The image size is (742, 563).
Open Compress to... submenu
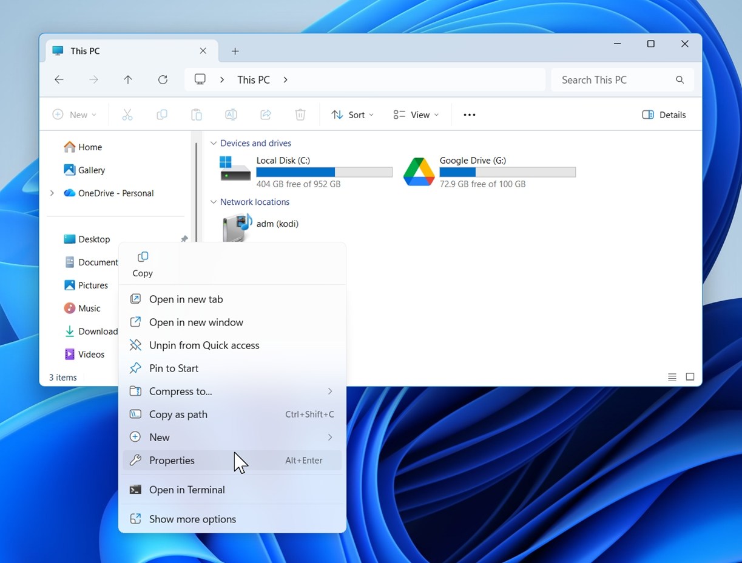(232, 391)
